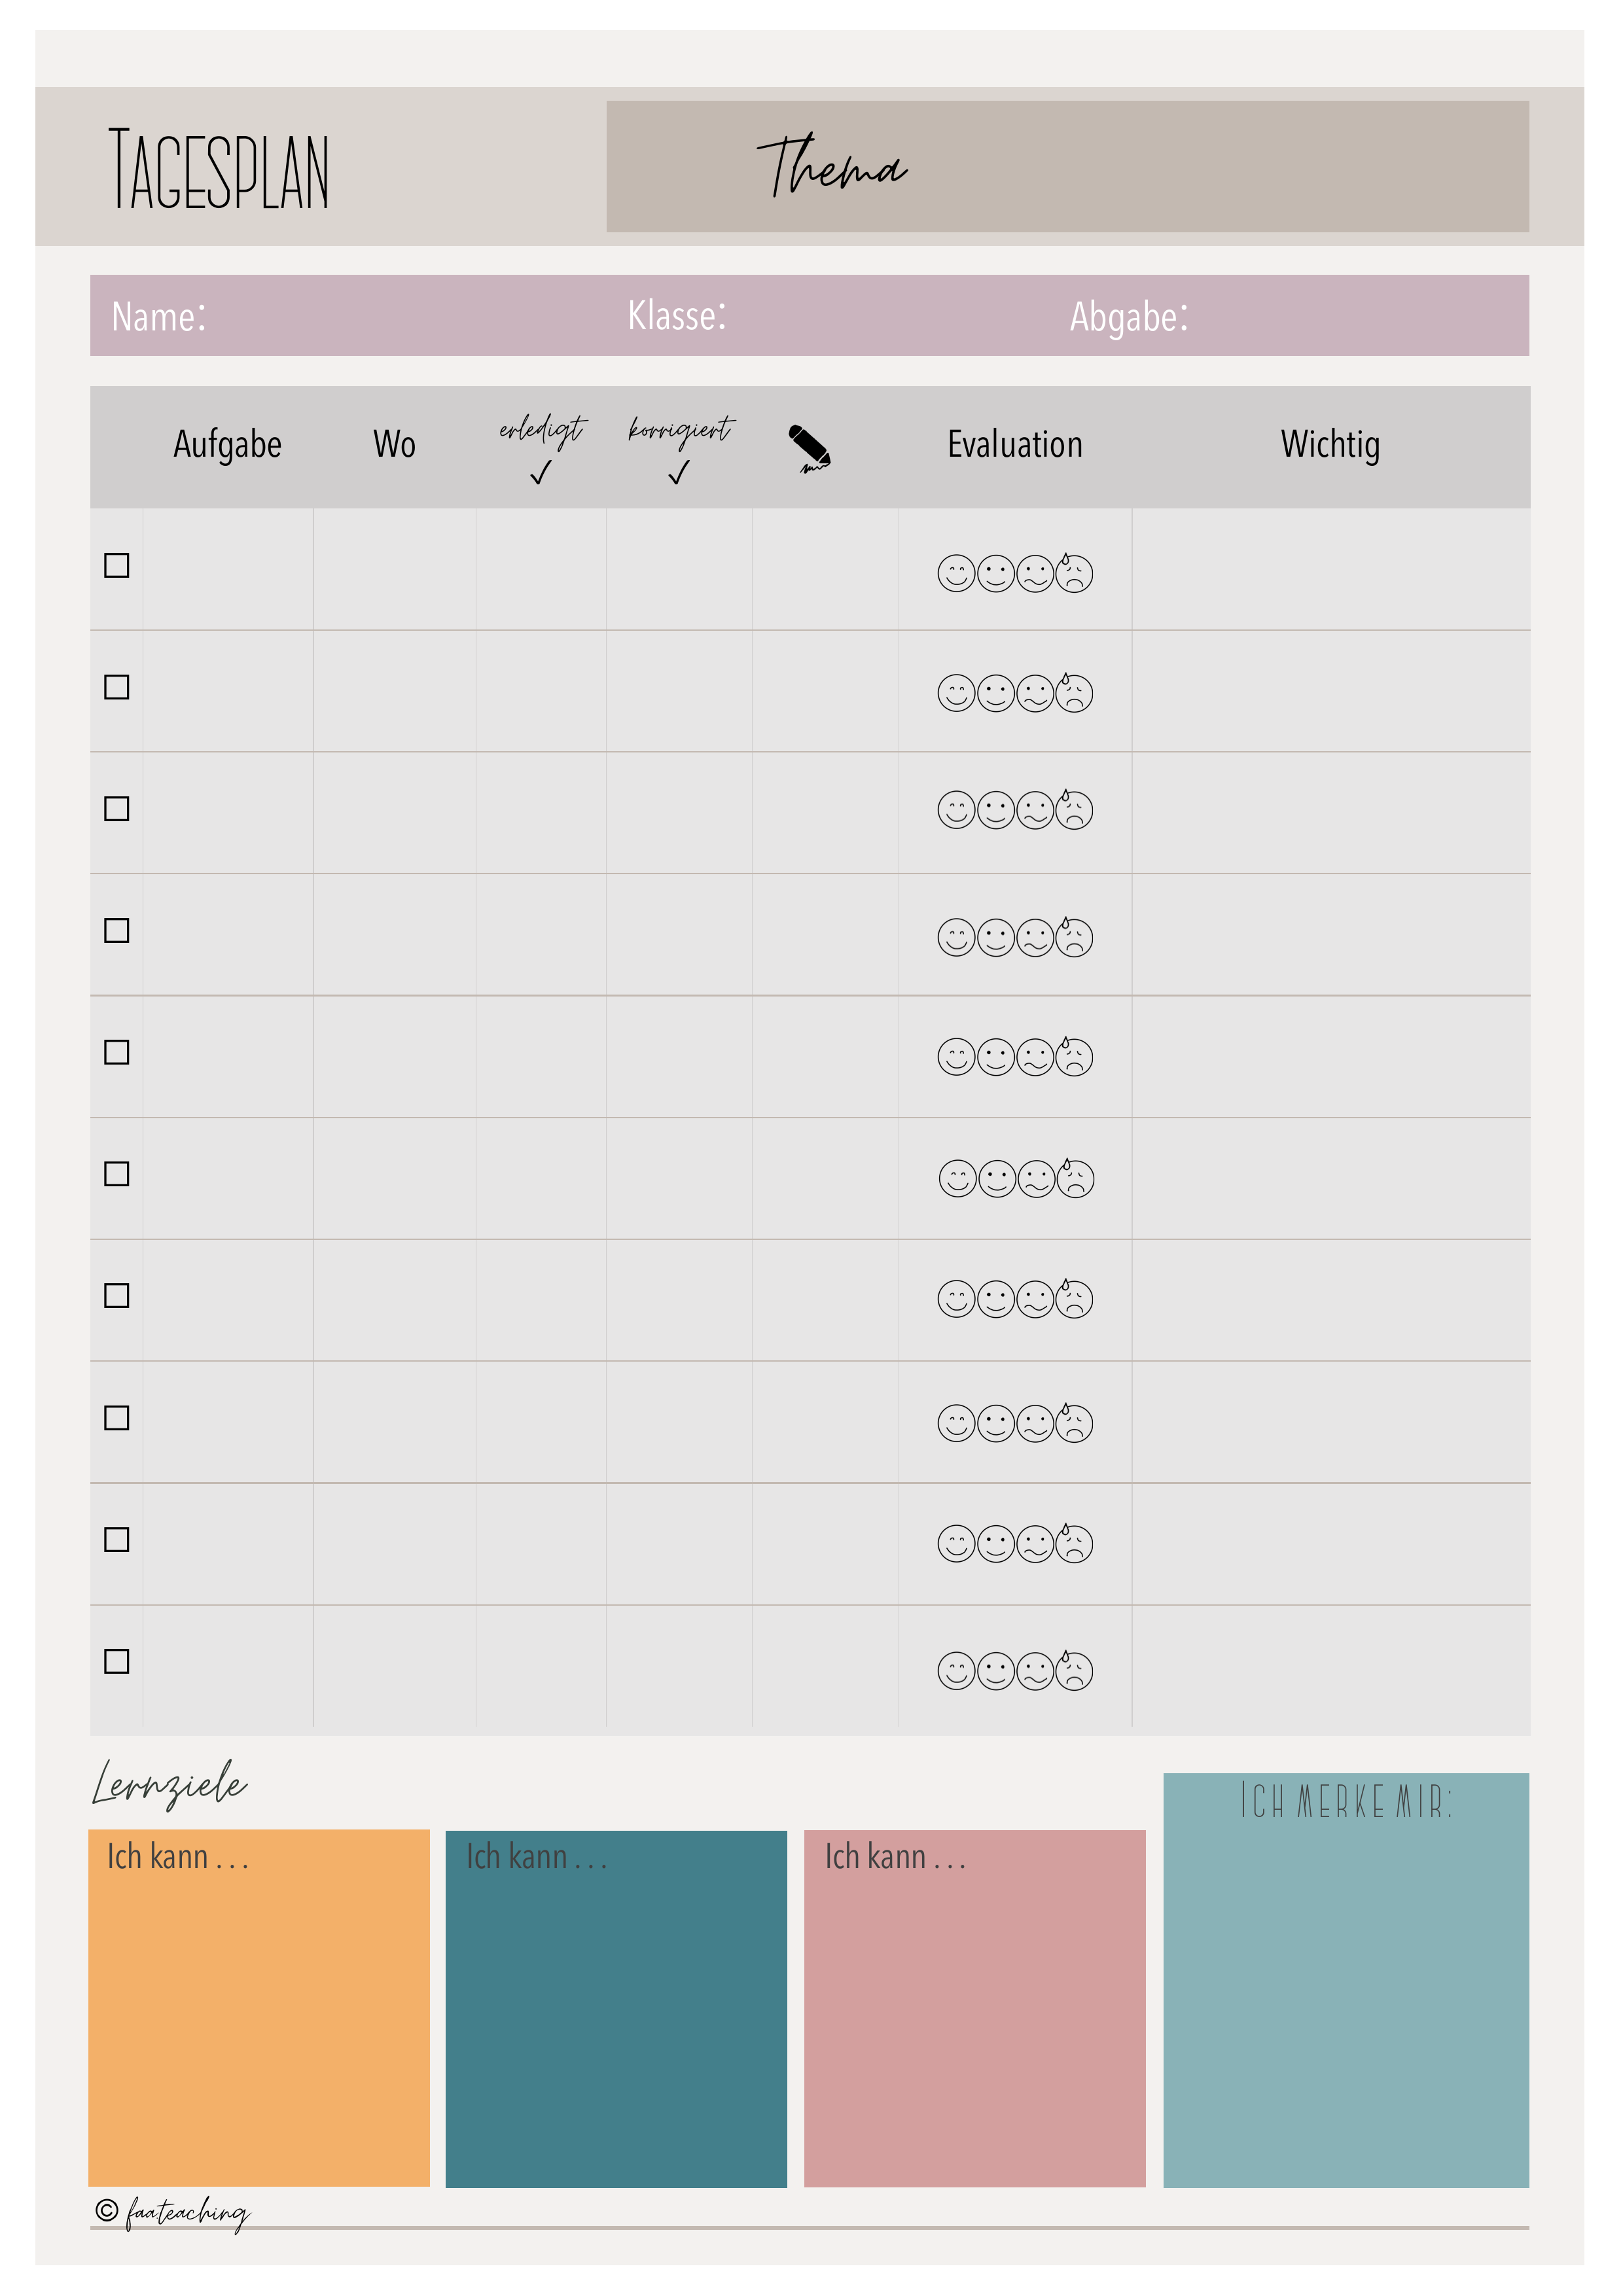Click the Evaluation column header
The height and width of the screenshot is (2296, 1623).
[1015, 445]
